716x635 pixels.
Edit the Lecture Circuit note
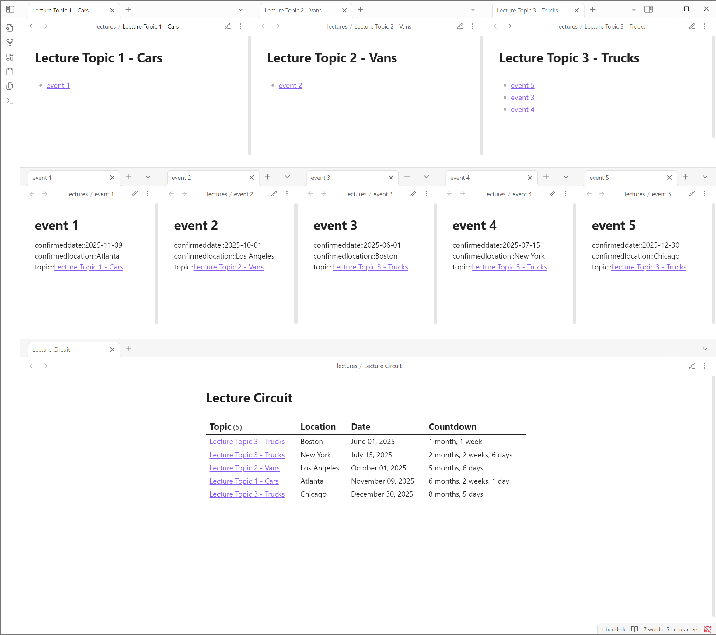(x=692, y=366)
